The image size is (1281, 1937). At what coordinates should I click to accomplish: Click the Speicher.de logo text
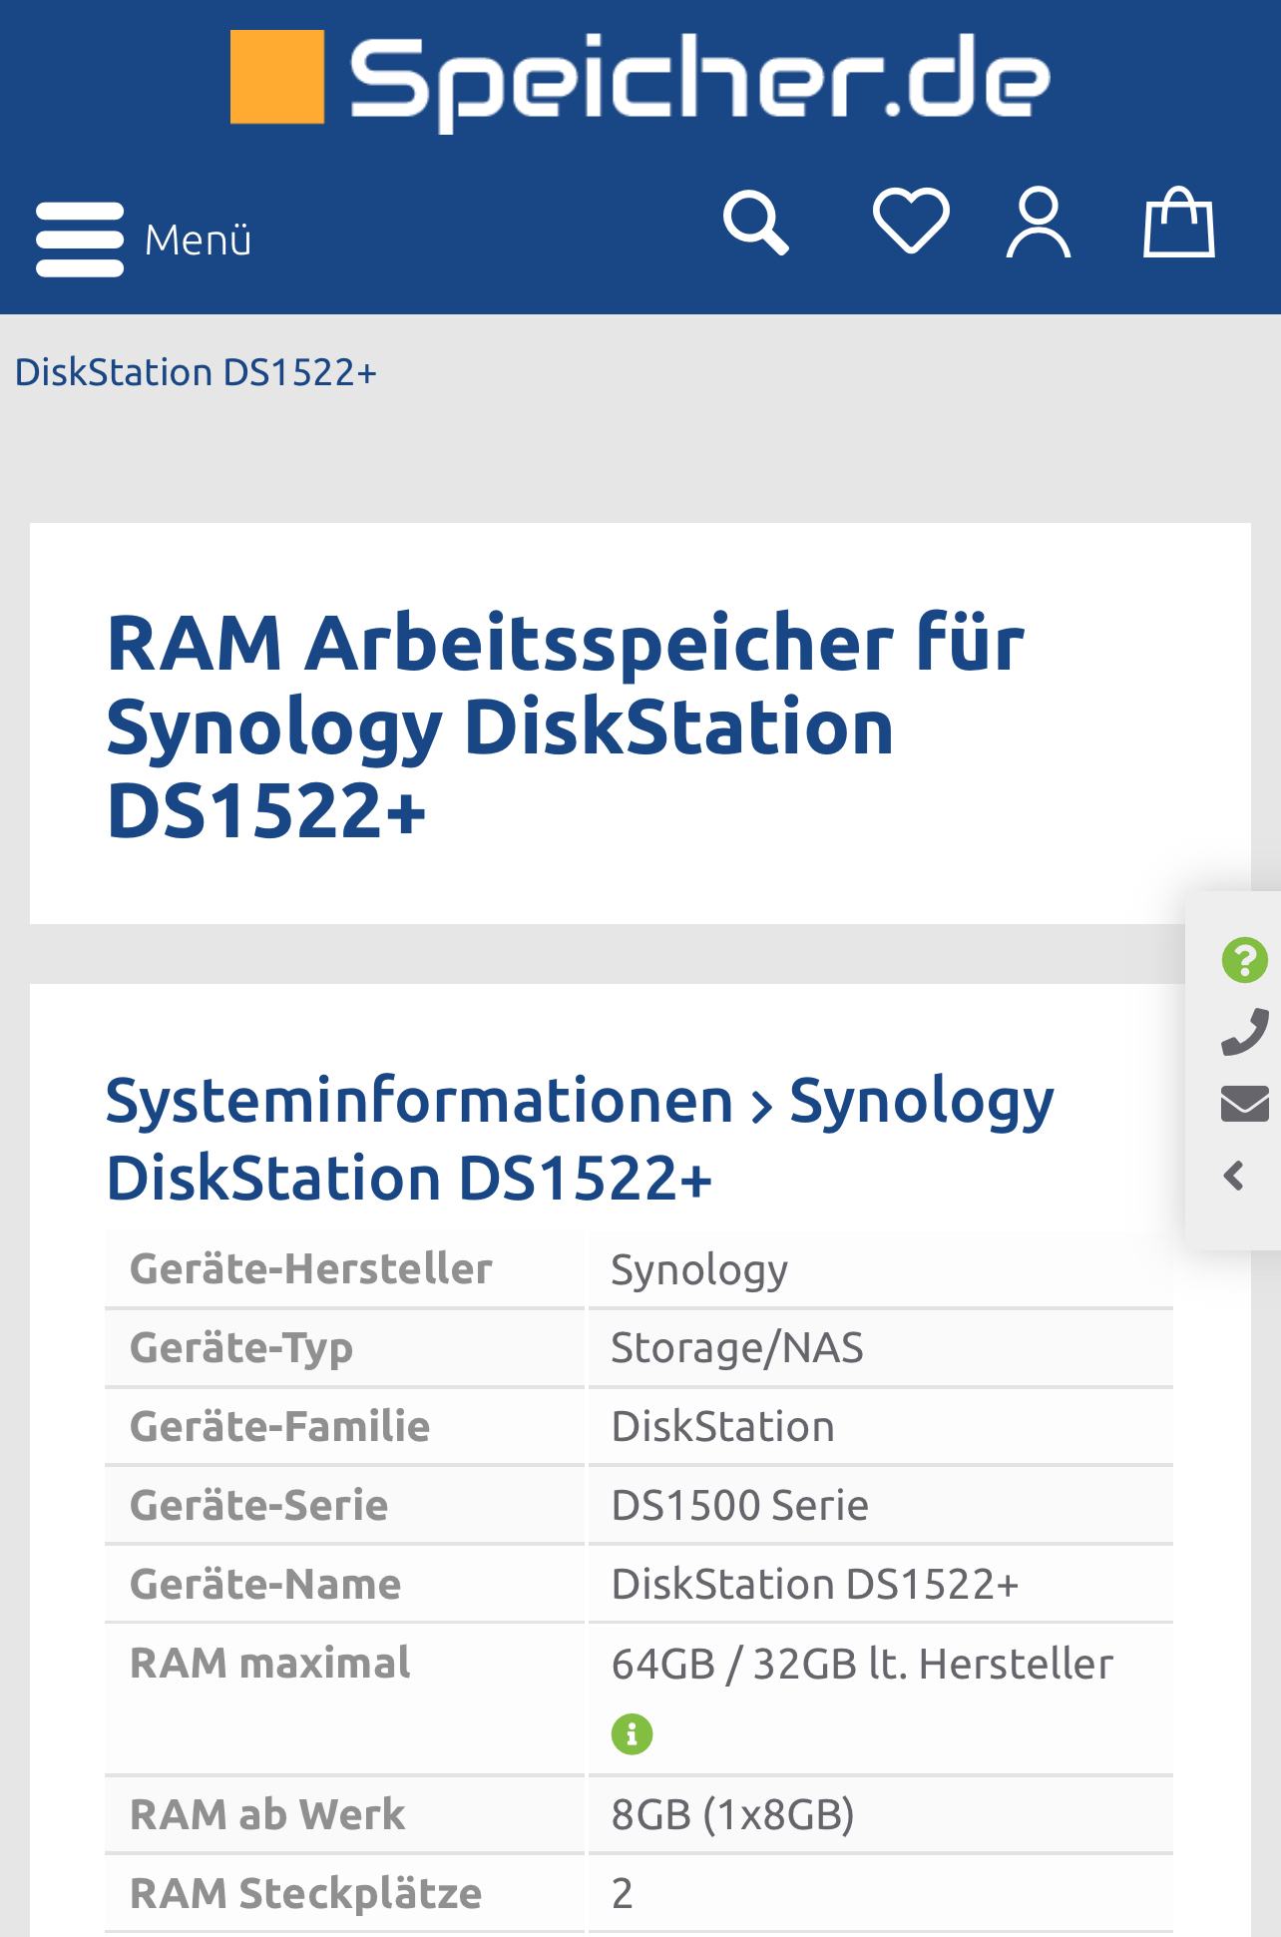click(x=698, y=80)
